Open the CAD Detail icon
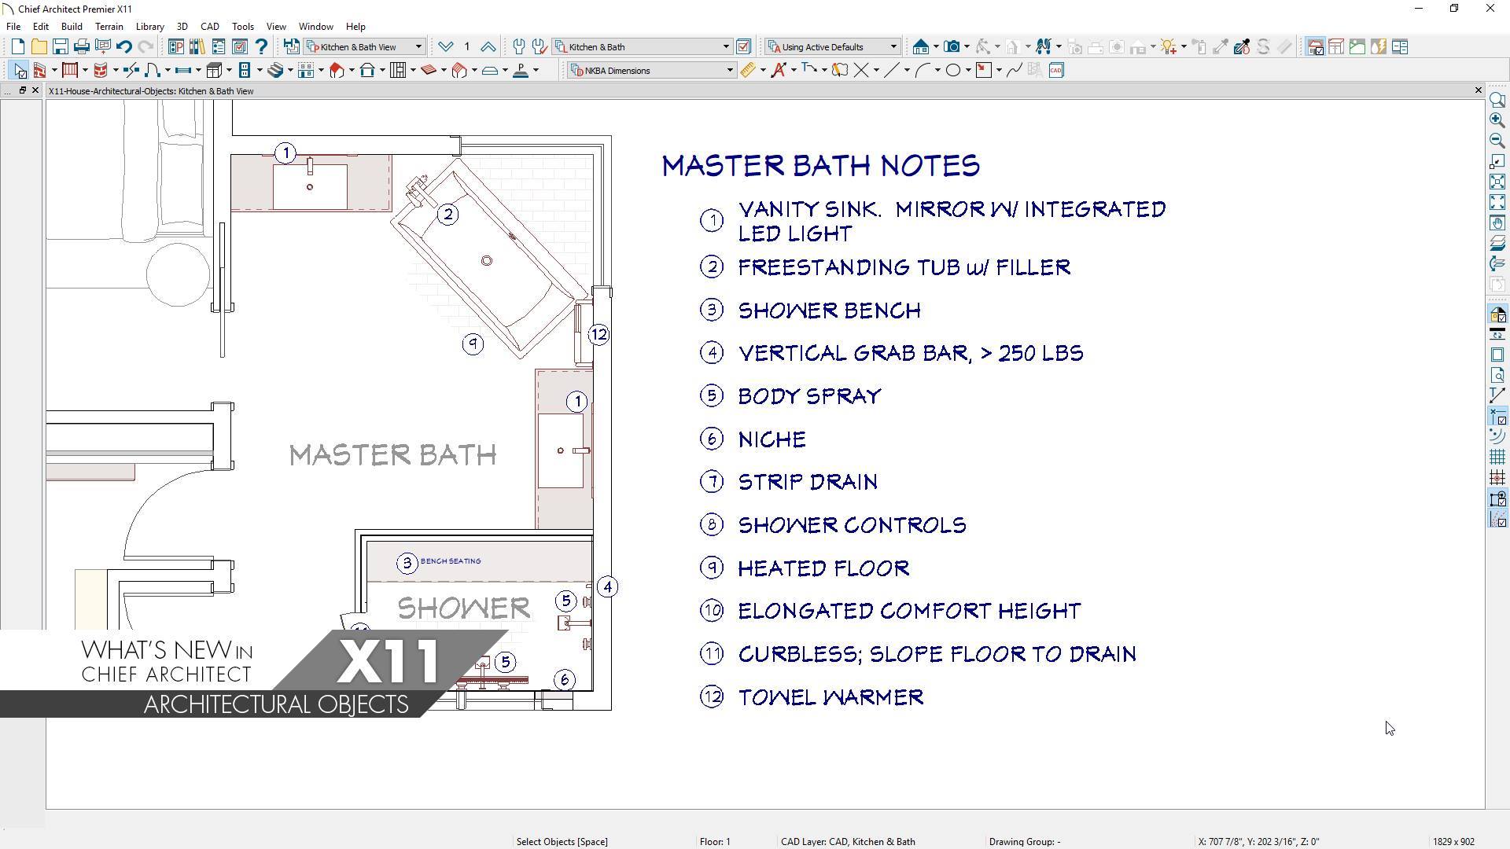The image size is (1510, 849). (1056, 71)
